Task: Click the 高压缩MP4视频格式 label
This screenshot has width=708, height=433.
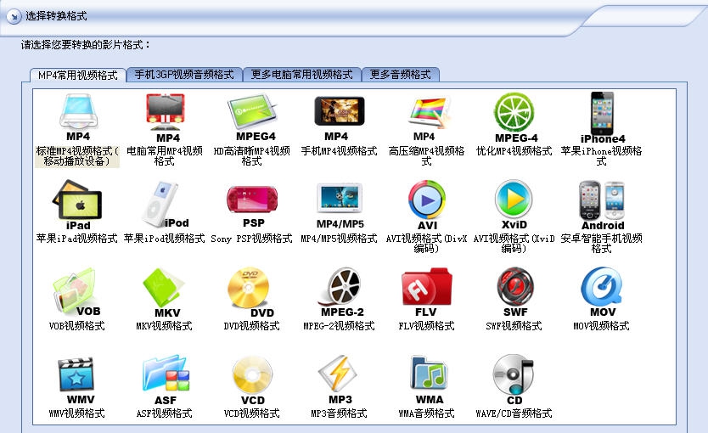Action: tap(426, 155)
